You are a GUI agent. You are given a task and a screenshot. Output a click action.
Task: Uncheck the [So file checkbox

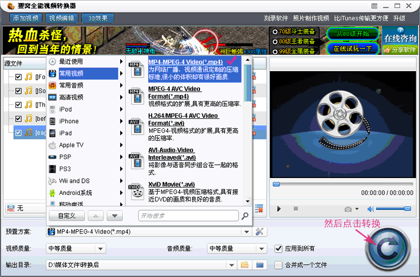click(18, 91)
